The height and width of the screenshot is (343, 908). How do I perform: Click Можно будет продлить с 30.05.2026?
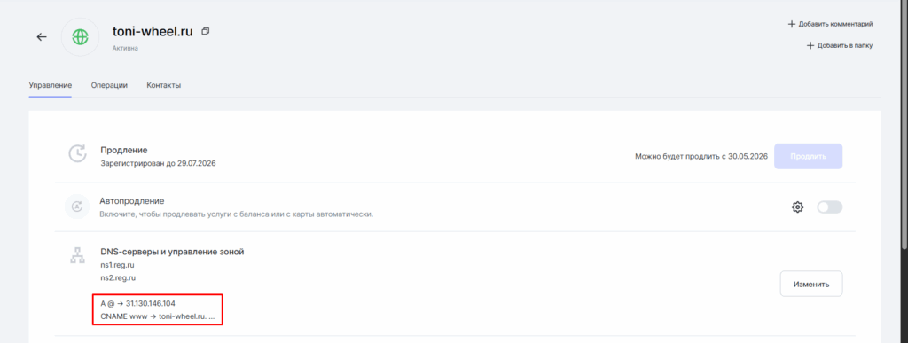(701, 156)
